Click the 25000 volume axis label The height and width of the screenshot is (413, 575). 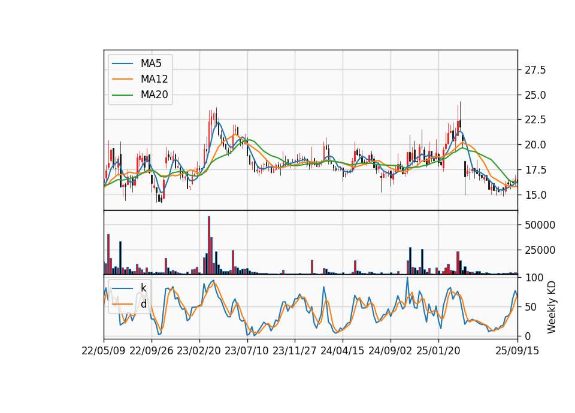[540, 250]
